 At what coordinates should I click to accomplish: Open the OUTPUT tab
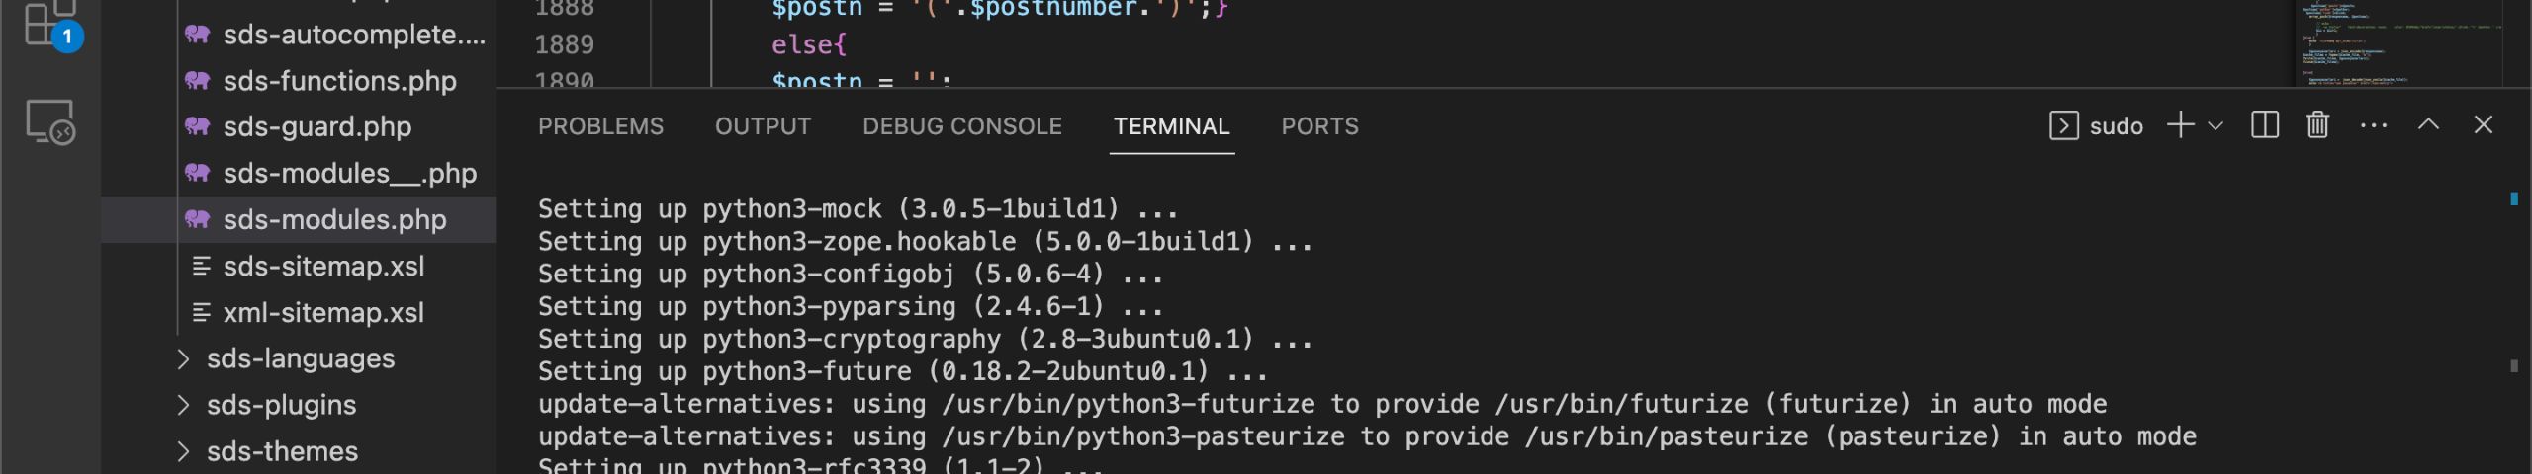(763, 126)
